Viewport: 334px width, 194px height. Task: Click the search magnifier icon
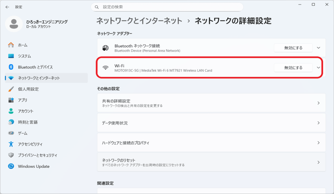[x=97, y=7]
